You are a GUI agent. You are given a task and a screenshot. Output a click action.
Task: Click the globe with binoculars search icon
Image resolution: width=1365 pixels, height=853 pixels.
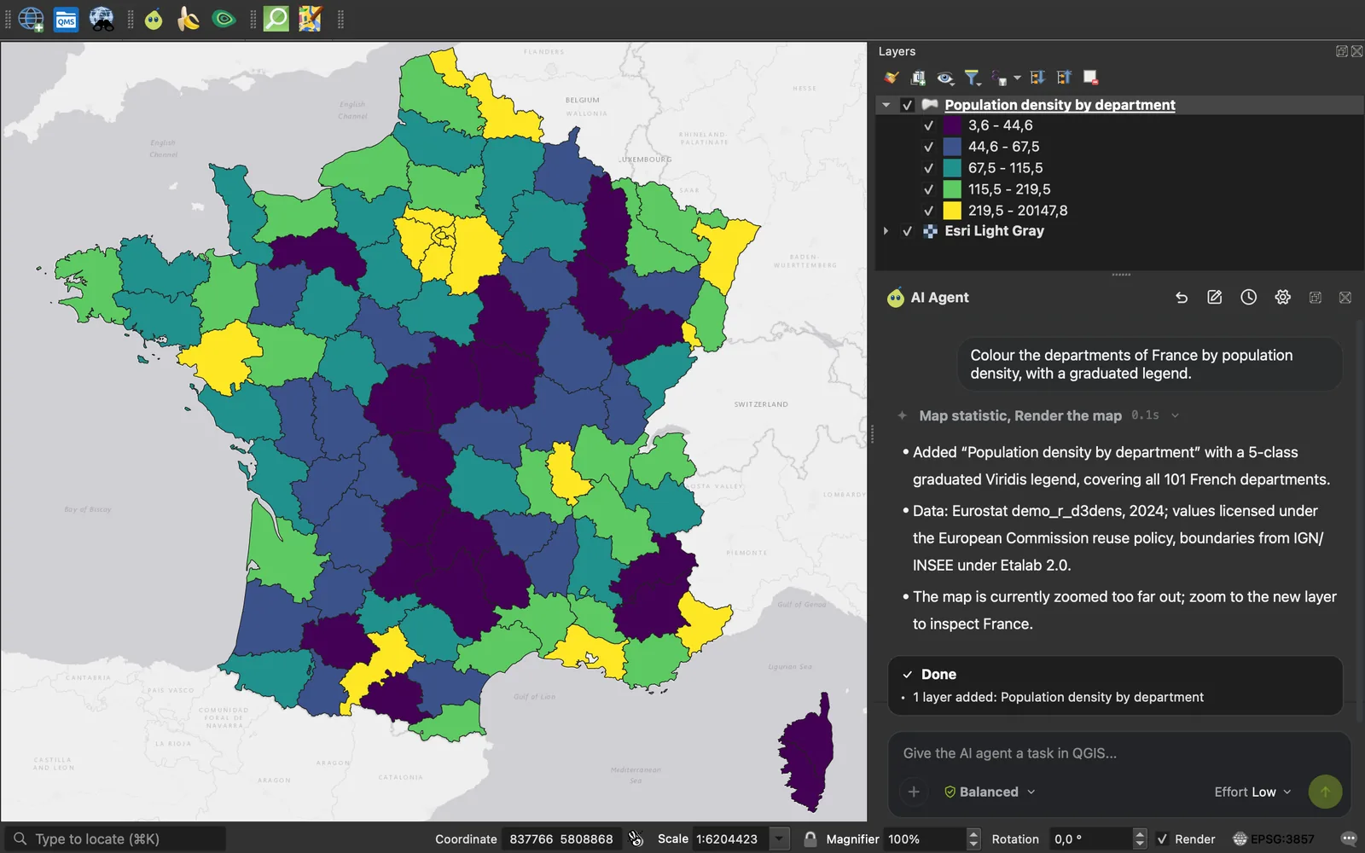(x=102, y=19)
